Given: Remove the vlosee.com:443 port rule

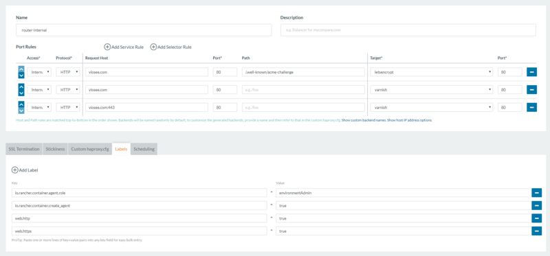Looking at the screenshot, I should click(x=531, y=107).
